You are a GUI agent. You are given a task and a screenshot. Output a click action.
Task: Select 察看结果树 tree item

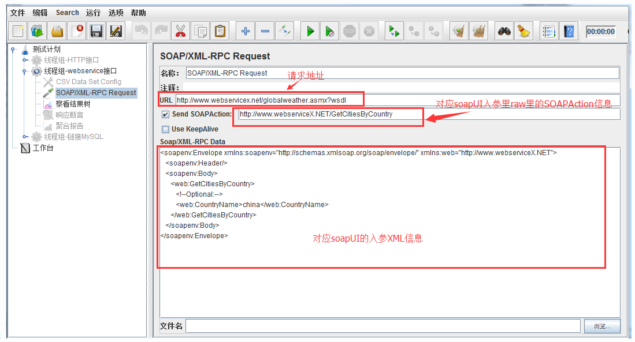(x=73, y=104)
